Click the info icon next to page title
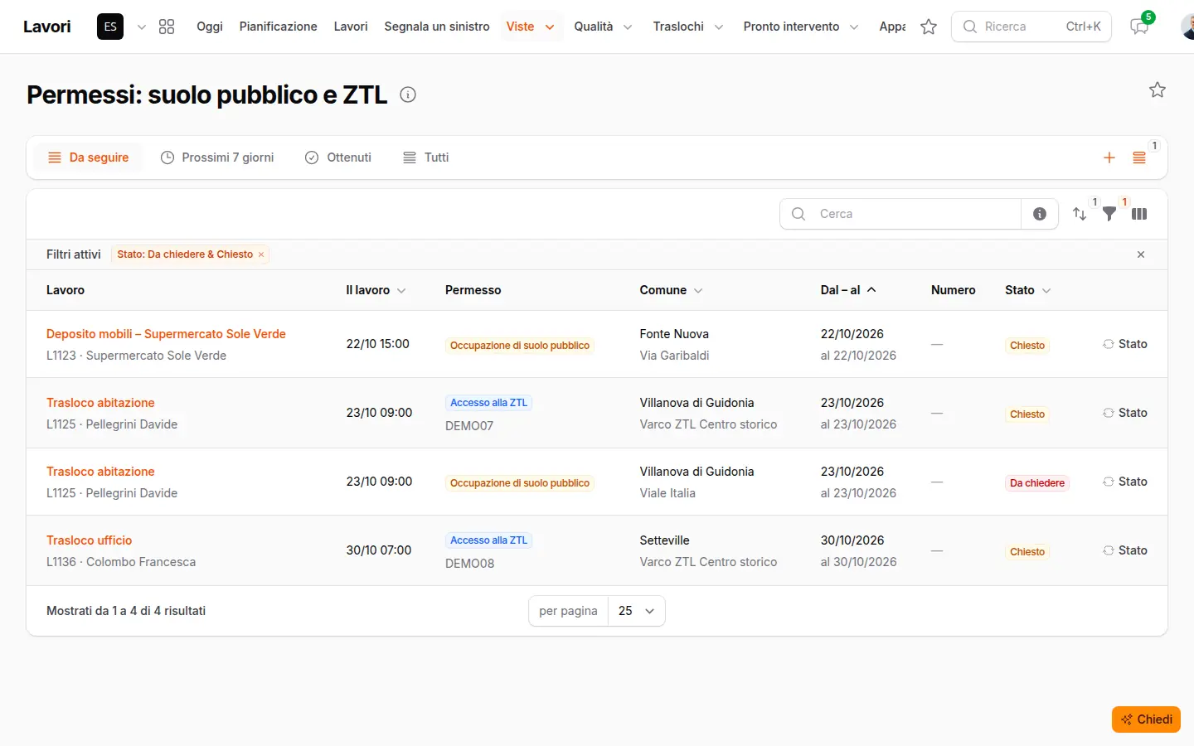Image resolution: width=1194 pixels, height=746 pixels. [408, 94]
